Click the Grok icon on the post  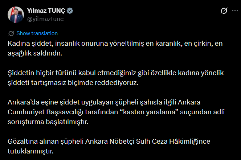[224, 11]
